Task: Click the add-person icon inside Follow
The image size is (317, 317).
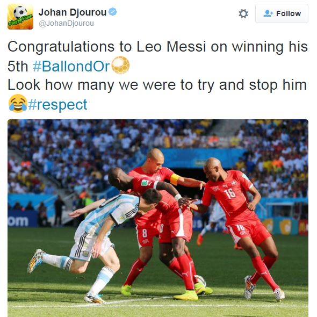Action: coord(268,13)
